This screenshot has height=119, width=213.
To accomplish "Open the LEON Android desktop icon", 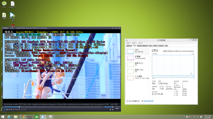I will (4, 4).
